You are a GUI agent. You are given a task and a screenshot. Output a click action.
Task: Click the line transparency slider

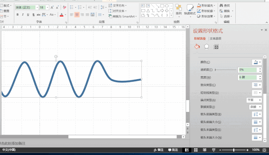point(226,70)
